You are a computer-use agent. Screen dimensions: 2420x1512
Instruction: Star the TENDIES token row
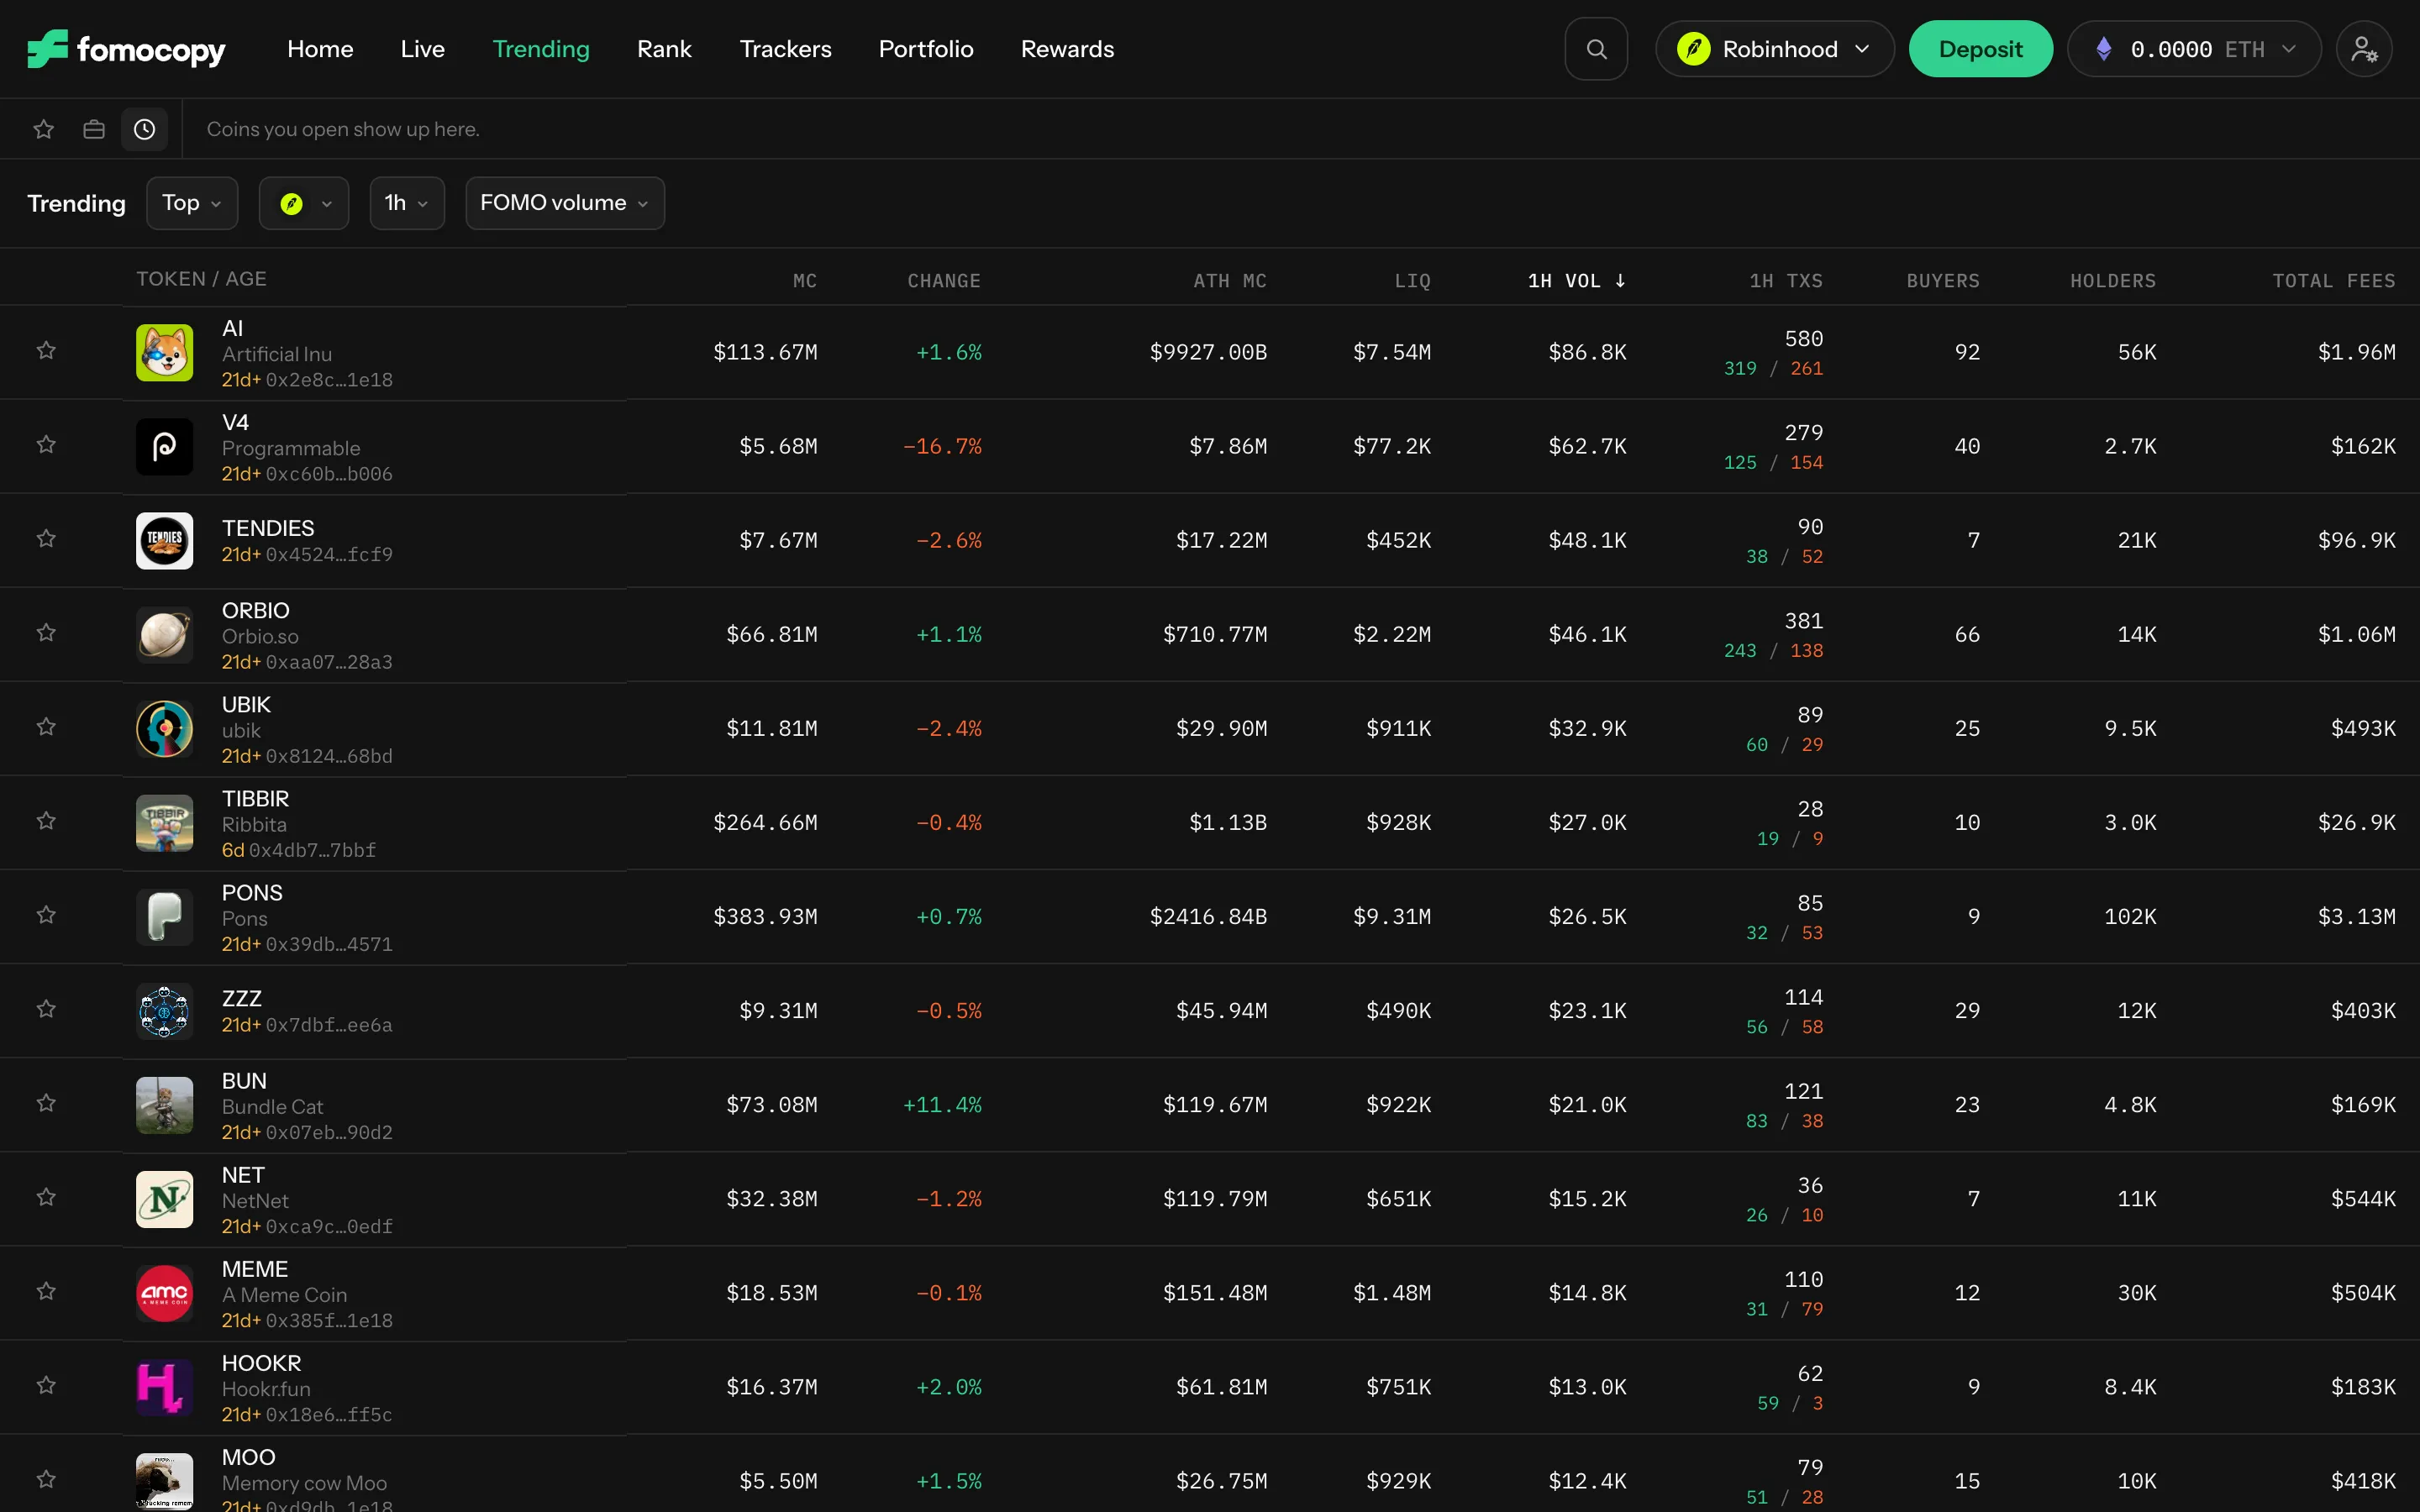point(46,538)
